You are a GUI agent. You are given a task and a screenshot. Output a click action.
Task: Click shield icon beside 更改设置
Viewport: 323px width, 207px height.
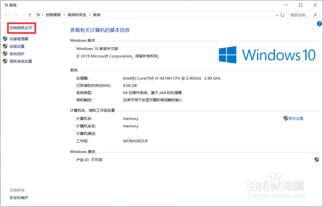pyautogui.click(x=286, y=118)
